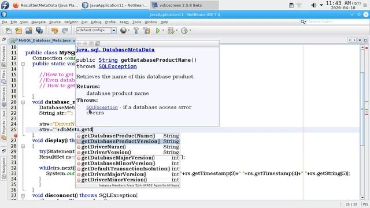The image size is (370, 208).
Task: Click the globe browser icon in toolbar
Action: (x=123, y=31)
